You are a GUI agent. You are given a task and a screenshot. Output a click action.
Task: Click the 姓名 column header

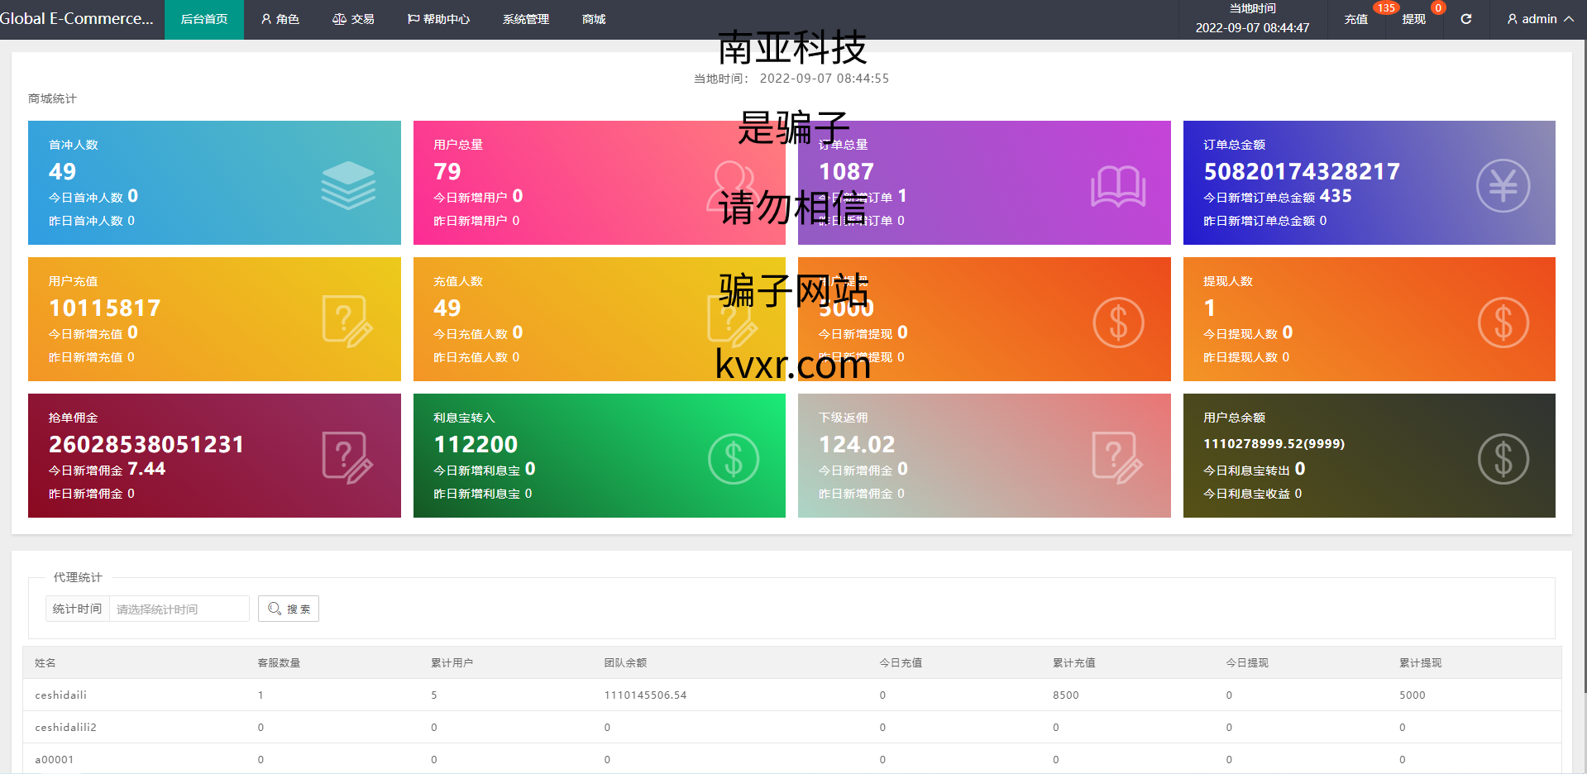45,662
